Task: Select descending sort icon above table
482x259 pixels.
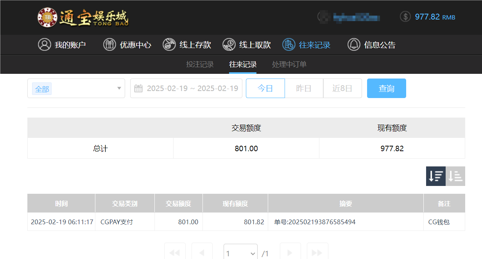Action: pyautogui.click(x=435, y=176)
